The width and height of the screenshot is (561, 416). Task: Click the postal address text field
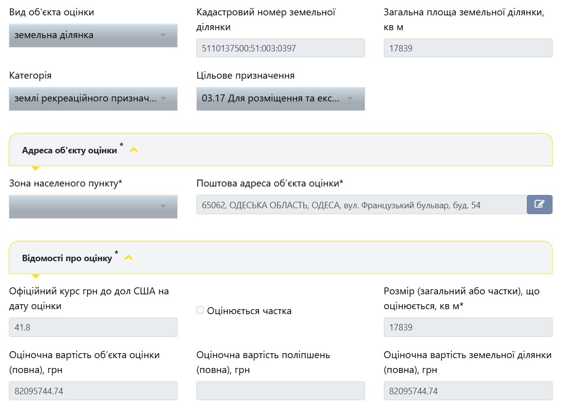[x=361, y=205]
